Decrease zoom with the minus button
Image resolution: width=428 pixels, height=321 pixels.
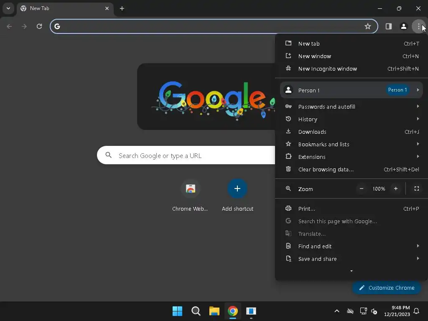[362, 189]
